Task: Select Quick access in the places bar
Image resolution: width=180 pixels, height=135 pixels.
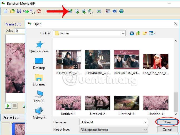Action: pos(39,47)
